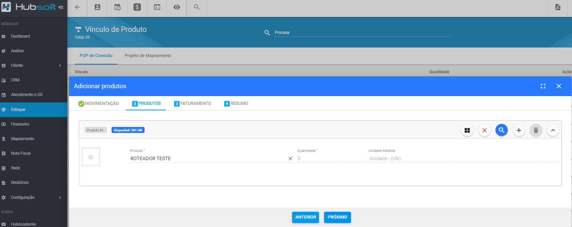Click the Disponível: 201 UN badge
The height and width of the screenshot is (227, 572).
[x=128, y=130]
